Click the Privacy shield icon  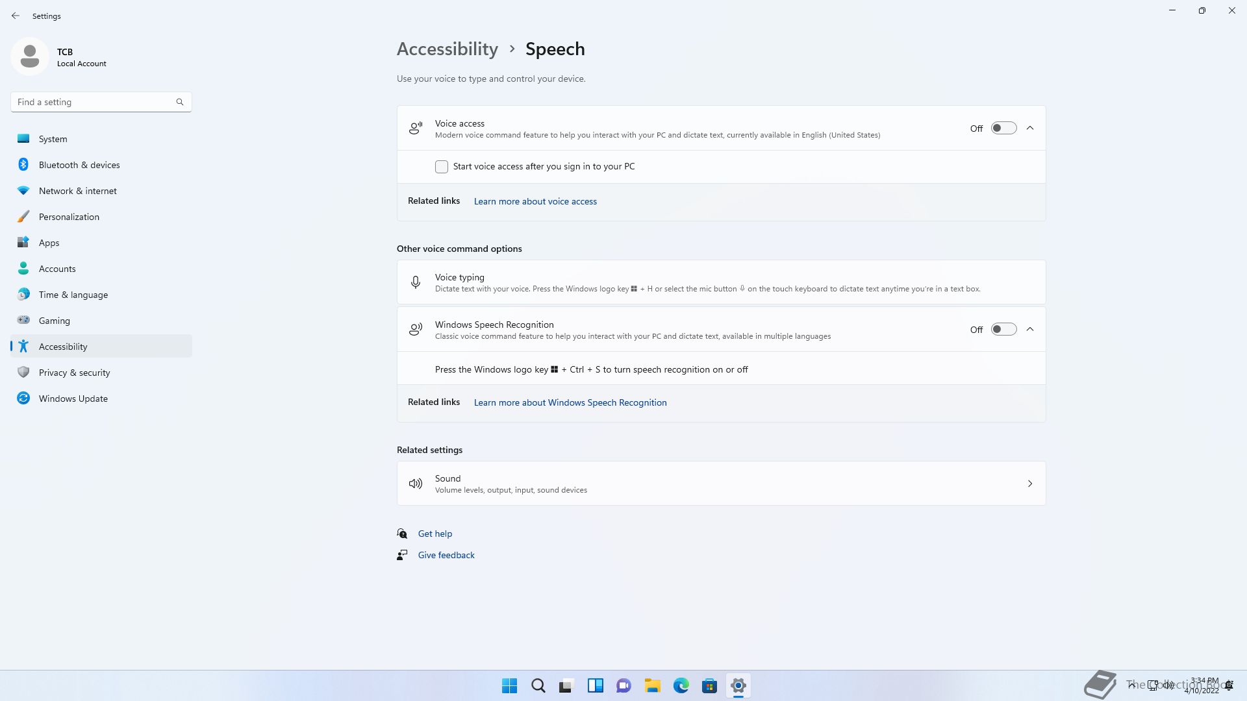click(x=23, y=372)
